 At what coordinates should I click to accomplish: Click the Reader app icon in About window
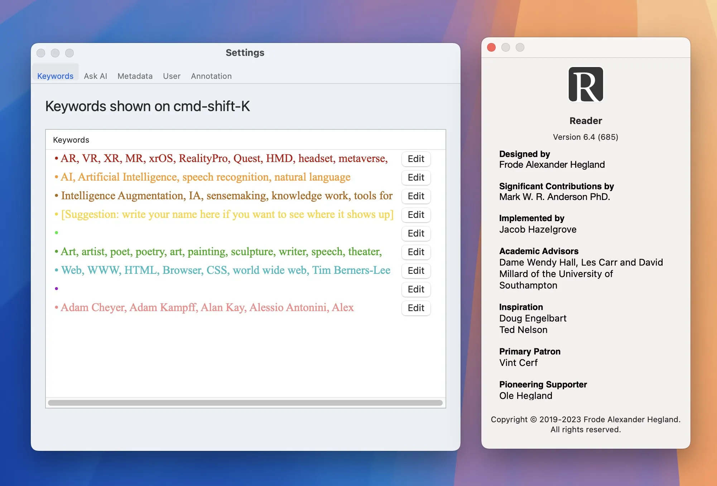[x=586, y=85]
